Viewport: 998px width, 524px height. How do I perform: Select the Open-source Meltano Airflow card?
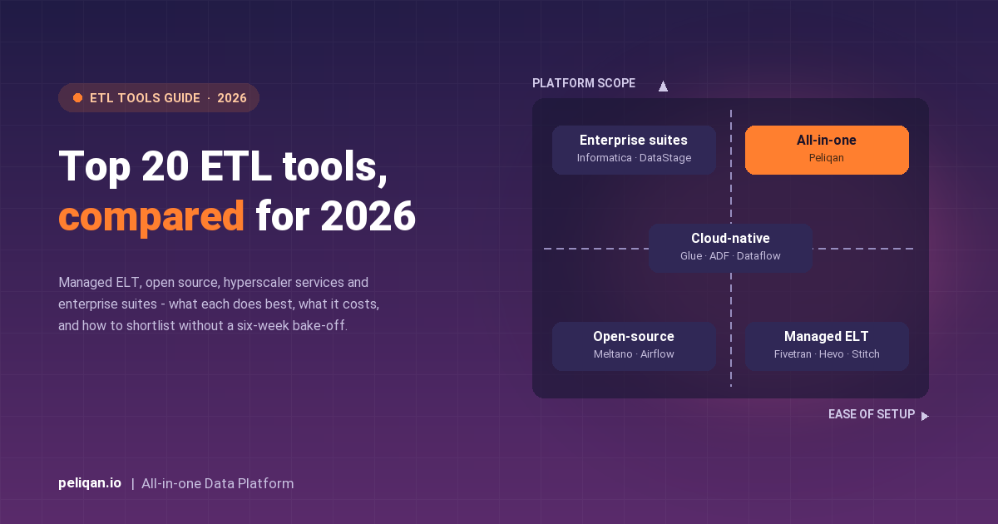tap(634, 346)
